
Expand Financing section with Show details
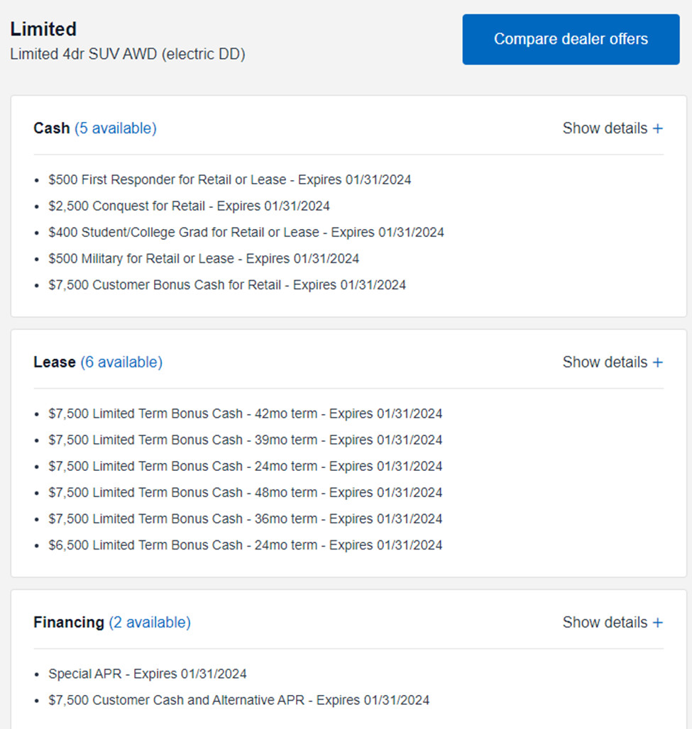613,623
